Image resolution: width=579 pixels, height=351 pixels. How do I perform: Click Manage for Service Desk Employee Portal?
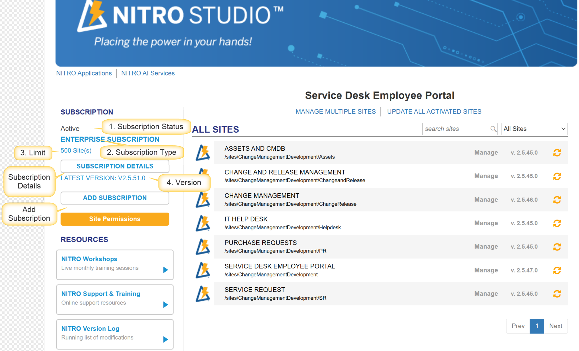tap(486, 270)
